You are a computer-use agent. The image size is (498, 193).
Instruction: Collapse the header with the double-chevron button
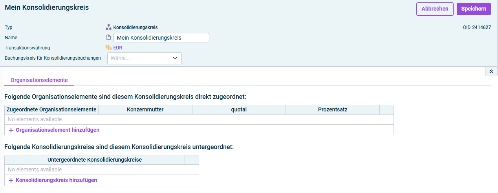[x=491, y=71]
